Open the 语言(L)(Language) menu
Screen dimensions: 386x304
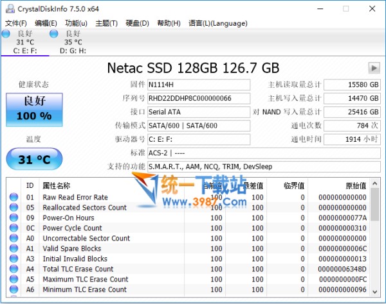tap(218, 23)
